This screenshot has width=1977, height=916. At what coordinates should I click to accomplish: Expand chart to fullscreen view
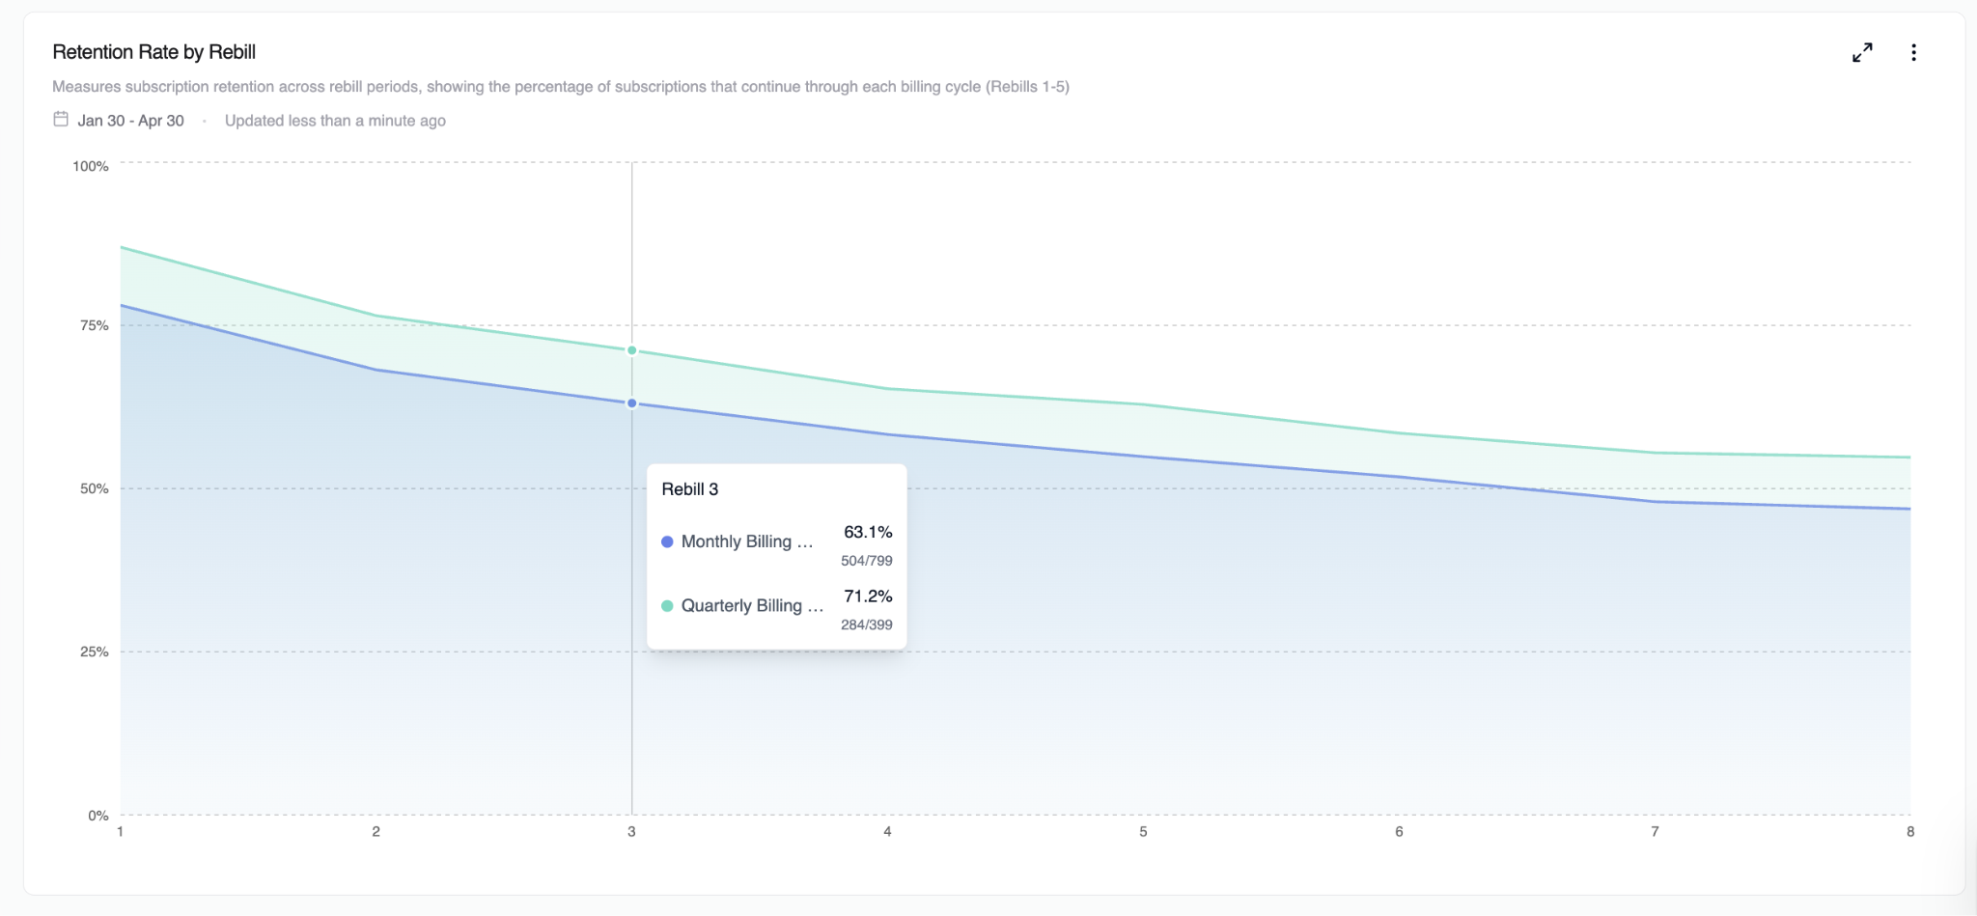(1862, 52)
